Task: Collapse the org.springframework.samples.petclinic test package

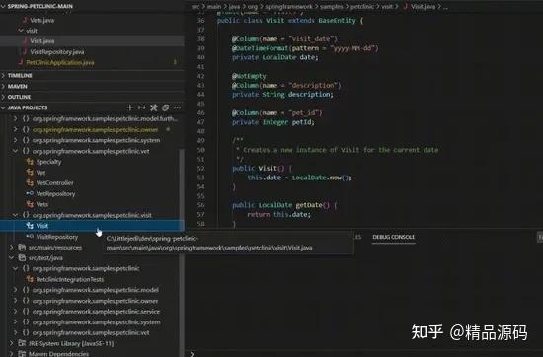Action: [x=15, y=268]
